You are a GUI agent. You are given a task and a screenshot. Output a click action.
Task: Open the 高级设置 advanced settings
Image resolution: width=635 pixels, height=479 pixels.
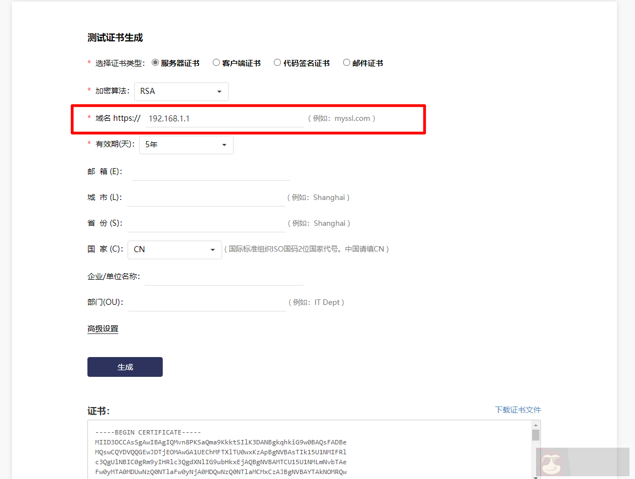[x=102, y=328]
